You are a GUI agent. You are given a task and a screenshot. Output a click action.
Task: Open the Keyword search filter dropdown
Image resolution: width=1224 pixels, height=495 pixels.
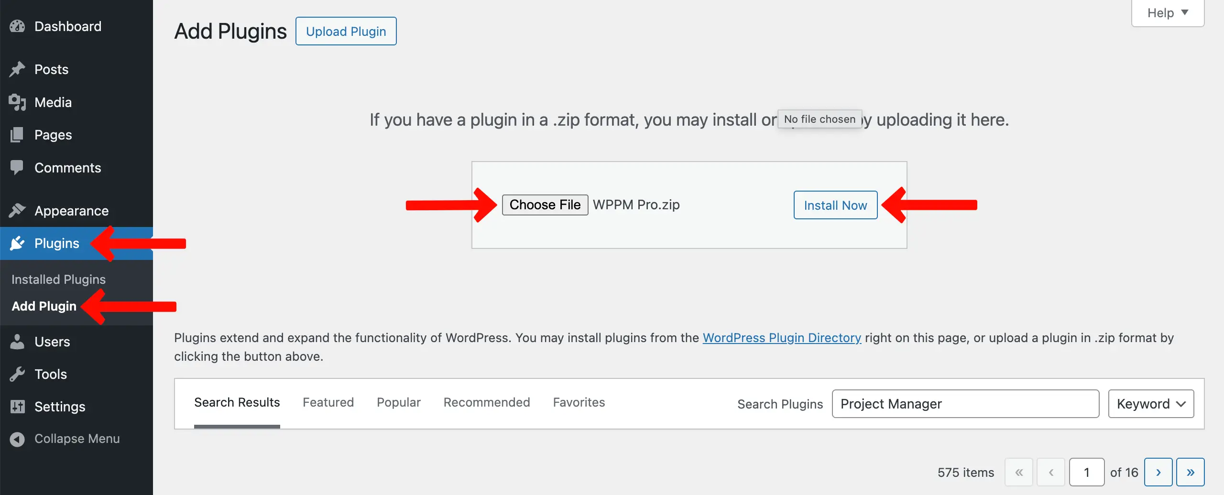coord(1150,403)
